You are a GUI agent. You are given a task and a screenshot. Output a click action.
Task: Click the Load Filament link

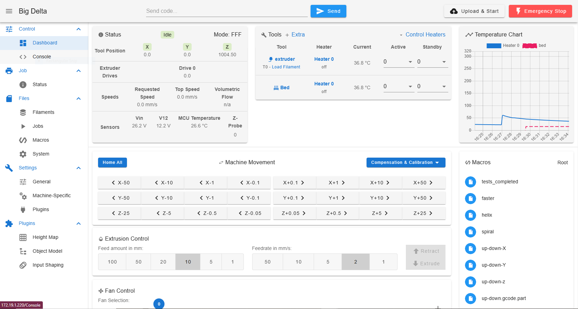pyautogui.click(x=286, y=67)
